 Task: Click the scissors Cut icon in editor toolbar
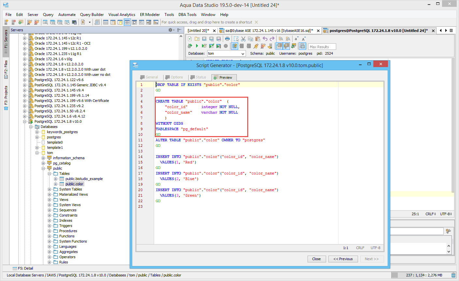pyautogui.click(x=243, y=39)
